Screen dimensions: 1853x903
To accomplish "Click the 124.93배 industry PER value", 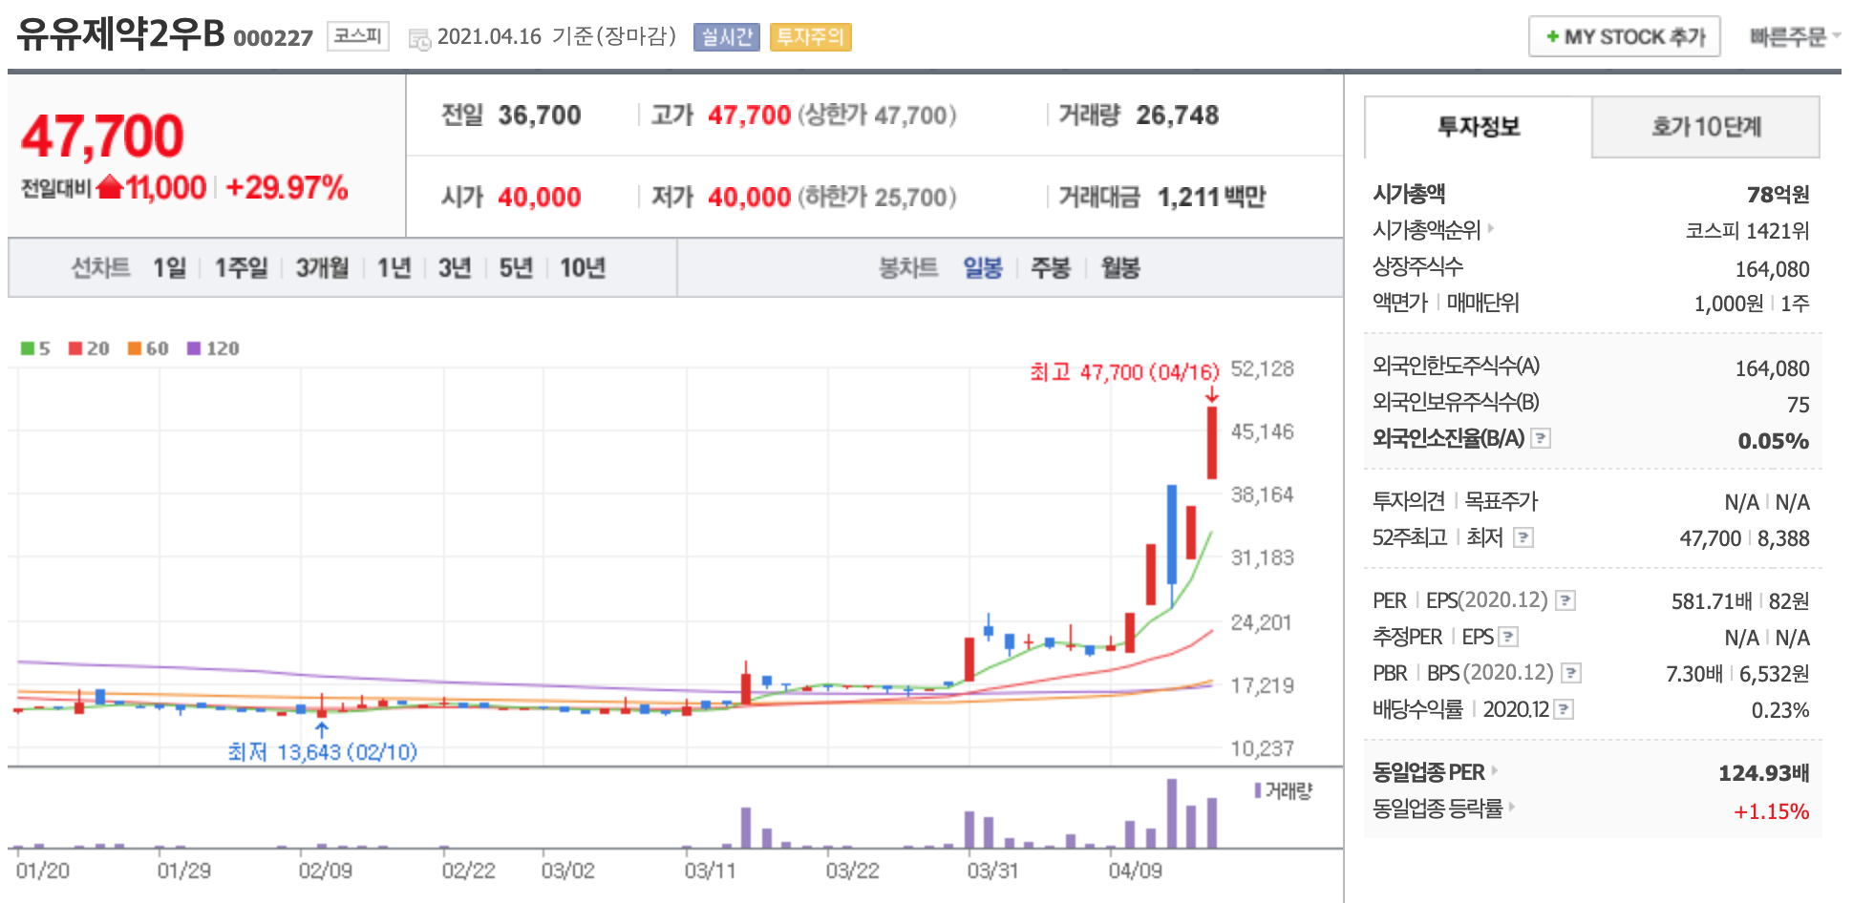I will point(1763,772).
